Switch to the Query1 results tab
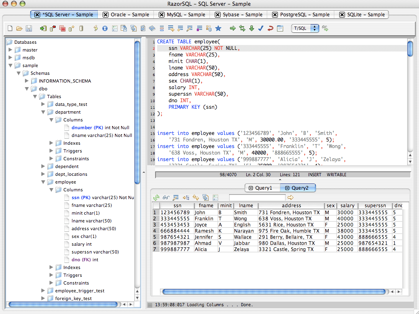The height and width of the screenshot is (314, 419). pos(263,188)
